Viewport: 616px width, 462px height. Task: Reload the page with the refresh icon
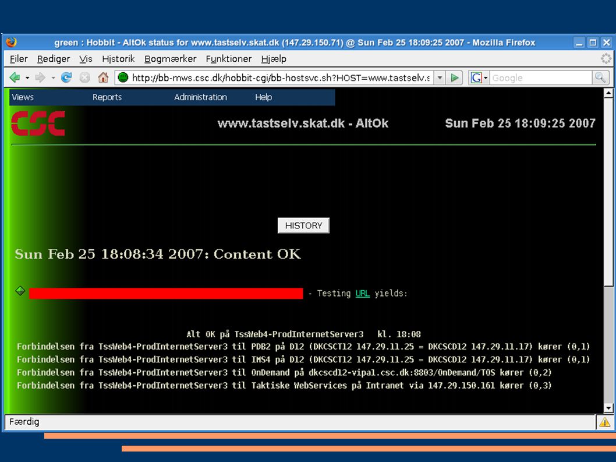click(66, 77)
